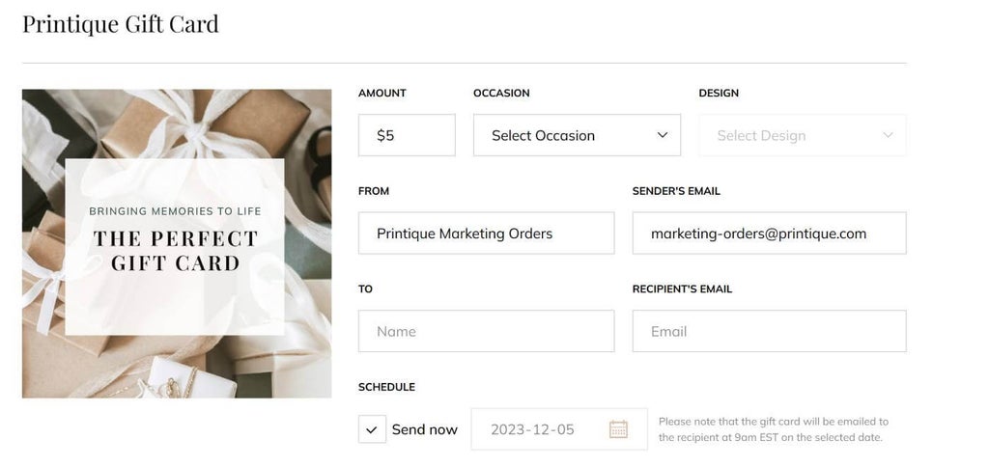Click the AMOUNT field label
This screenshot has height=467, width=989.
click(x=381, y=94)
